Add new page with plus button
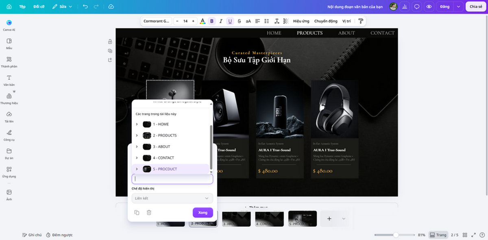Image resolution: width=488 pixels, height=240 pixels. [329, 218]
